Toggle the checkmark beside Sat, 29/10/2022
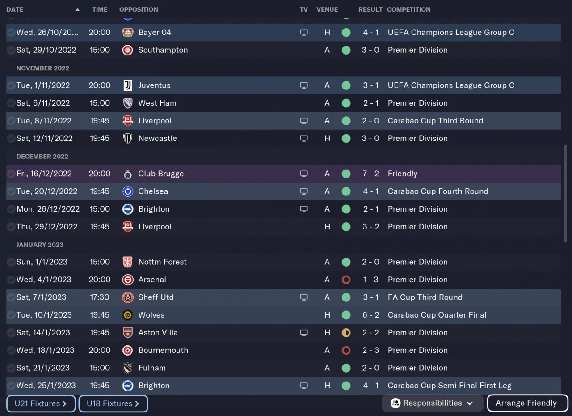572x416 pixels. pos(11,50)
